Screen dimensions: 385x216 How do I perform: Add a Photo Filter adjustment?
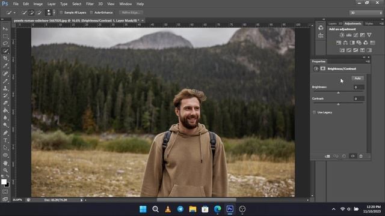tap(359, 43)
